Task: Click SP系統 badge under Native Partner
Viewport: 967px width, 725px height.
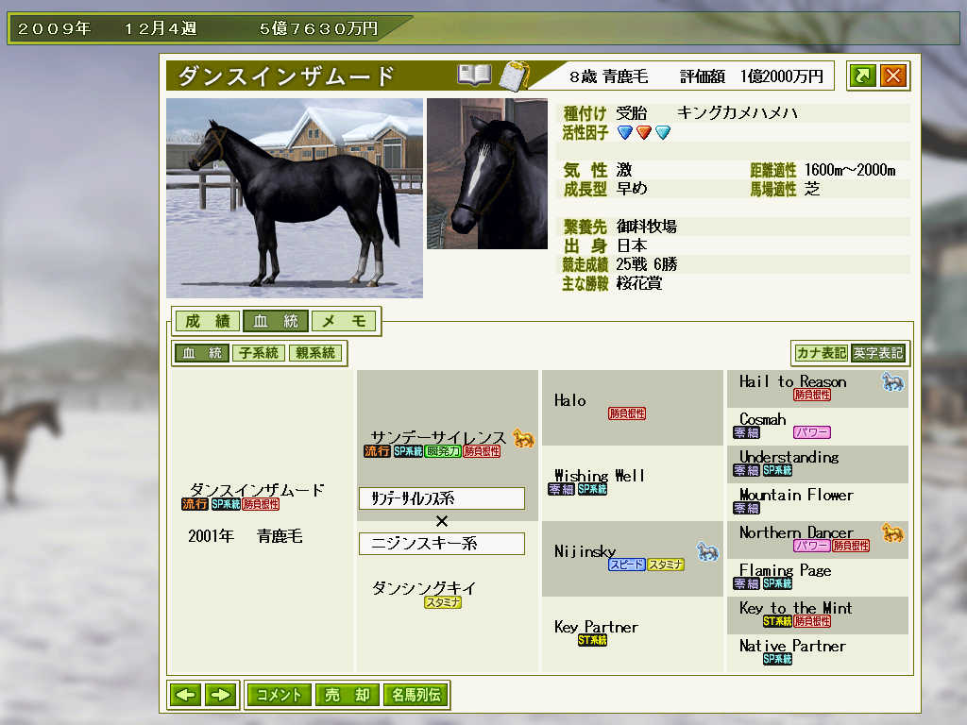Action: pos(777,659)
